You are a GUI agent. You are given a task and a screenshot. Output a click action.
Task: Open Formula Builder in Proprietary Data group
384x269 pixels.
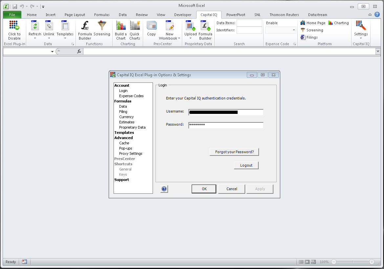pos(205,26)
